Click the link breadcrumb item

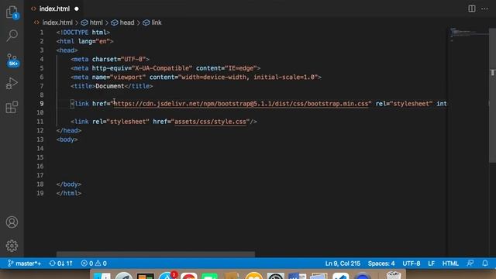(157, 22)
